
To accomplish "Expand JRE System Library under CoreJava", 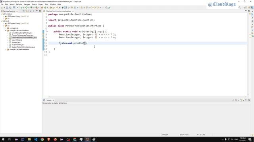I will (4, 17).
